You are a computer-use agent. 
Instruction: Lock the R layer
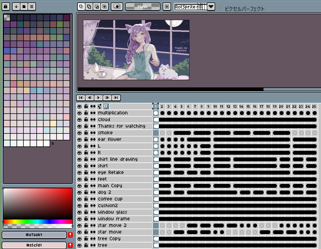coord(86,153)
